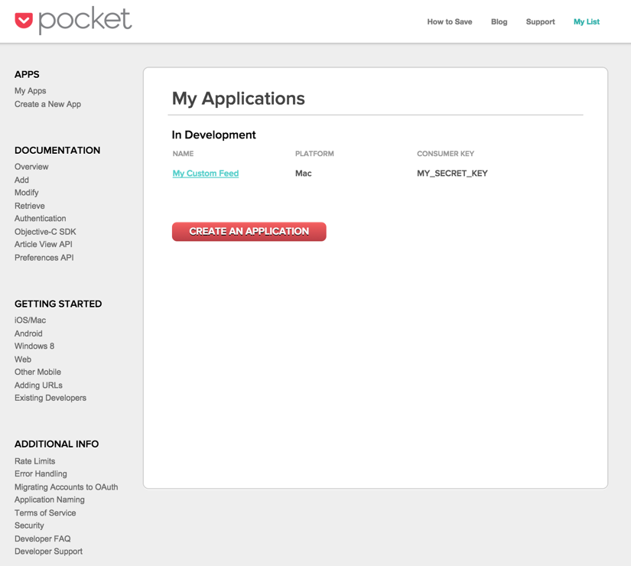Viewport: 631px width, 566px height.
Task: Open iOS/Mac getting started guide
Action: click(30, 320)
